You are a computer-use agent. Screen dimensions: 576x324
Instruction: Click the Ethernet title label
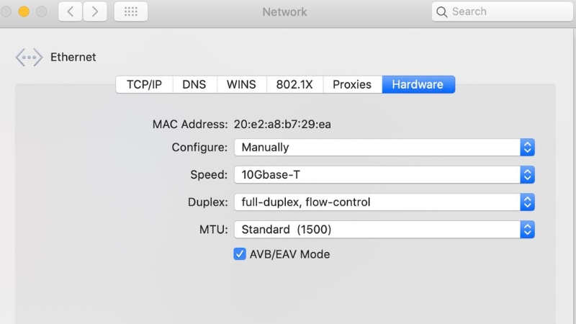coord(73,58)
